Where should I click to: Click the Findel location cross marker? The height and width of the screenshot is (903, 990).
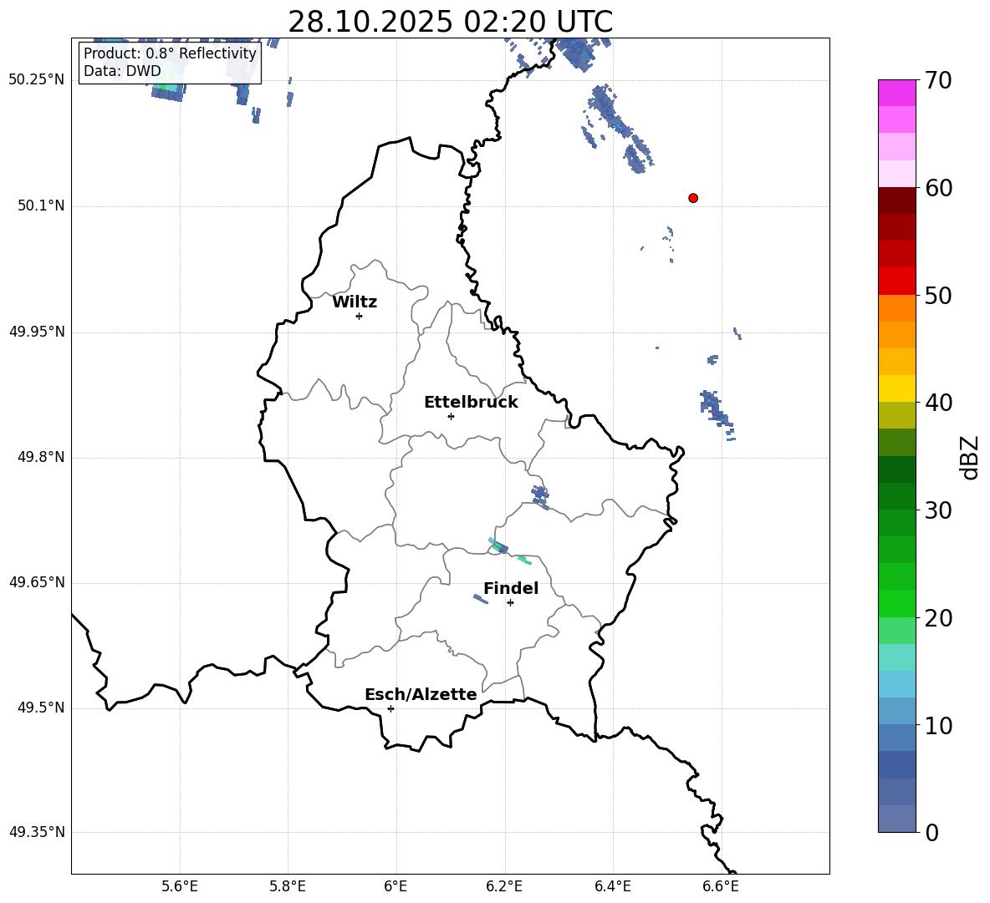pyautogui.click(x=510, y=603)
